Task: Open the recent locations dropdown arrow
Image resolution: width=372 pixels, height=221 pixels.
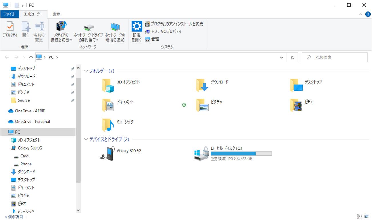Action: pos(24,57)
